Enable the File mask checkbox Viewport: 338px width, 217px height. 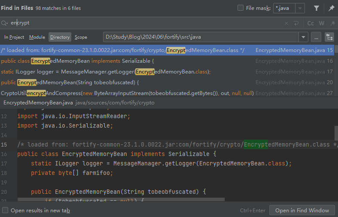point(241,8)
